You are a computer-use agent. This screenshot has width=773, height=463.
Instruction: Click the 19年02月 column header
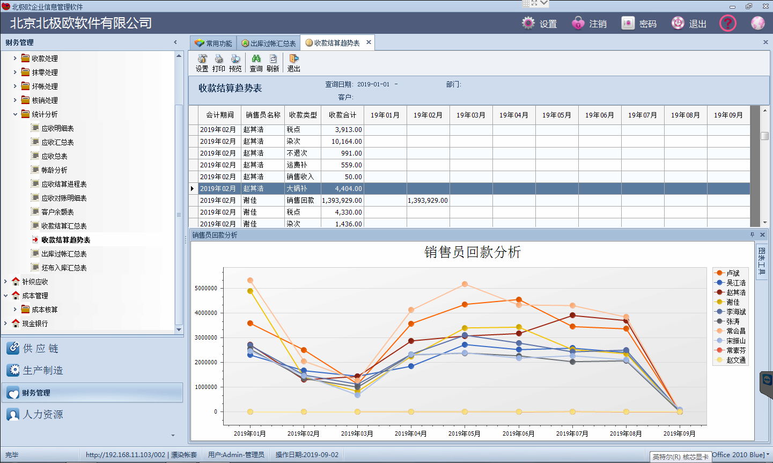tap(428, 115)
